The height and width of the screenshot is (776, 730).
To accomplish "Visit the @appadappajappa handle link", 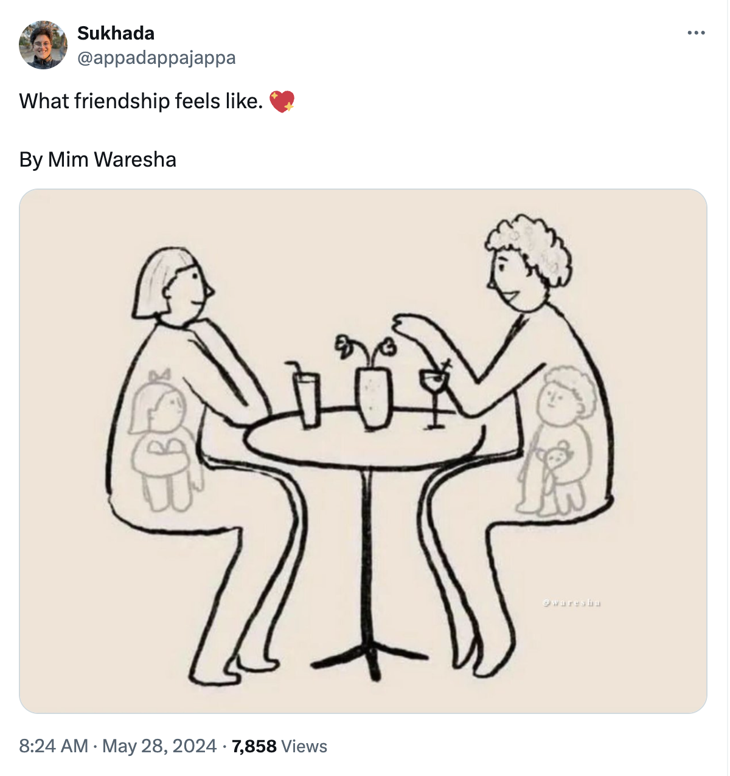I will point(156,58).
